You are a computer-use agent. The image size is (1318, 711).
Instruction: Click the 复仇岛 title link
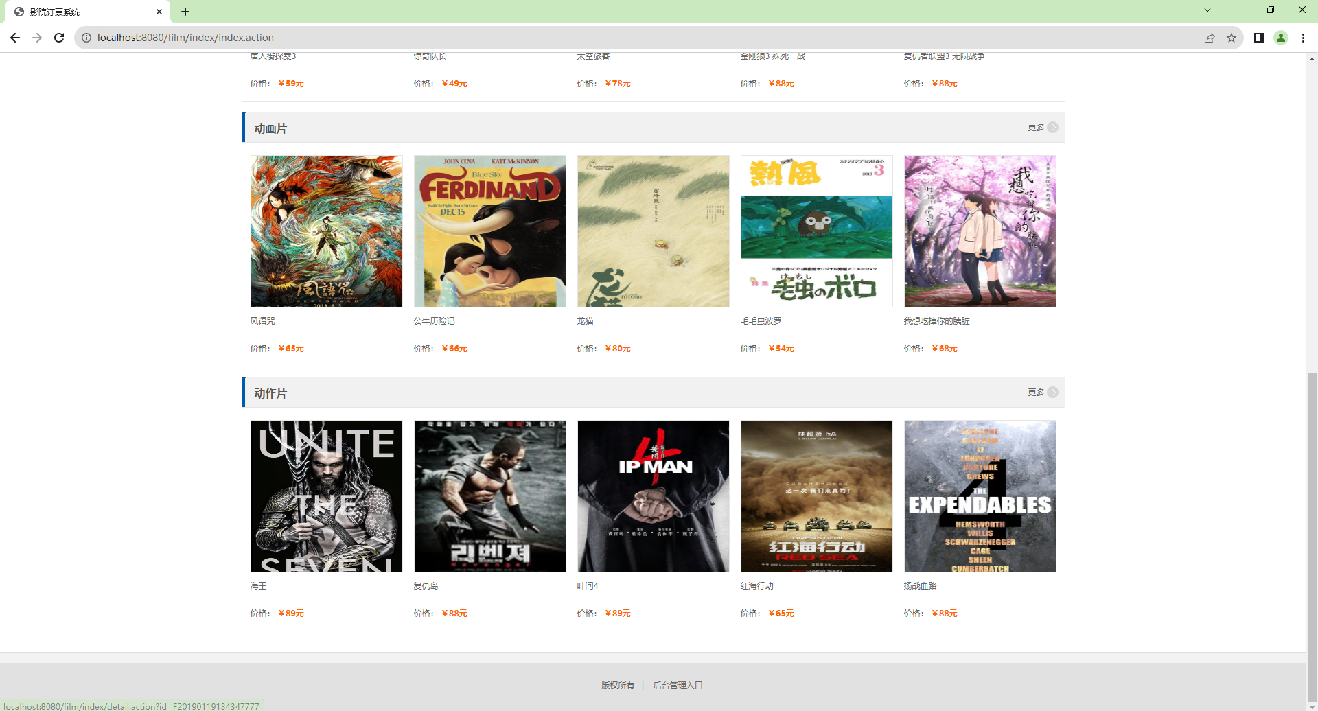tap(426, 586)
